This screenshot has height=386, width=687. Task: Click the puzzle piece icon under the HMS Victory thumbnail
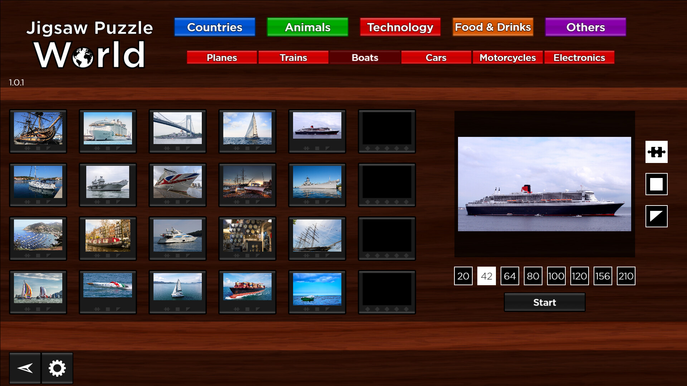point(27,149)
